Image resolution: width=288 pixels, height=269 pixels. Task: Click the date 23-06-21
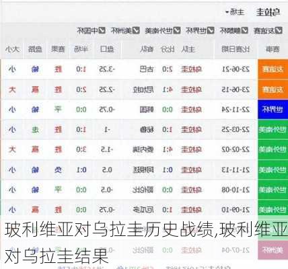236,69
